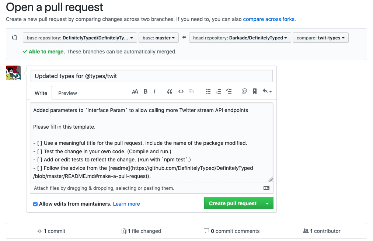
Task: Open the compare: twit-types branch dropdown
Action: (x=320, y=37)
